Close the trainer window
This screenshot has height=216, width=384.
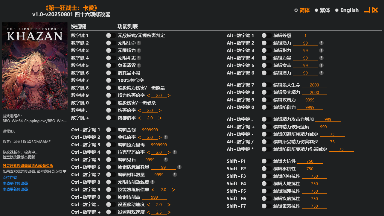375,10
